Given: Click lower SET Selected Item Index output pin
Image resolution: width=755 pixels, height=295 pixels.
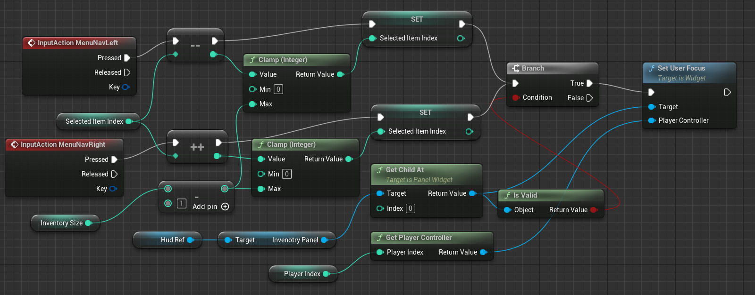Looking at the screenshot, I should click(x=469, y=131).
